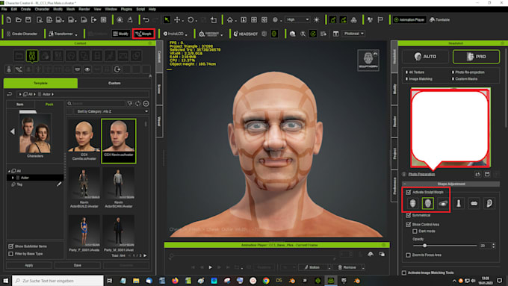Enable Filter by Base Type checkbox
Viewport: 508px width, 286px height.
click(x=10, y=254)
